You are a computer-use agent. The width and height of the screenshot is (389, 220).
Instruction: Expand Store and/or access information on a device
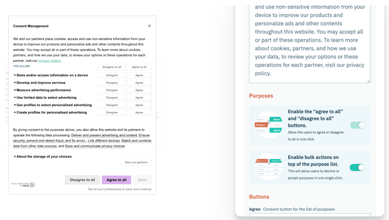51,75
